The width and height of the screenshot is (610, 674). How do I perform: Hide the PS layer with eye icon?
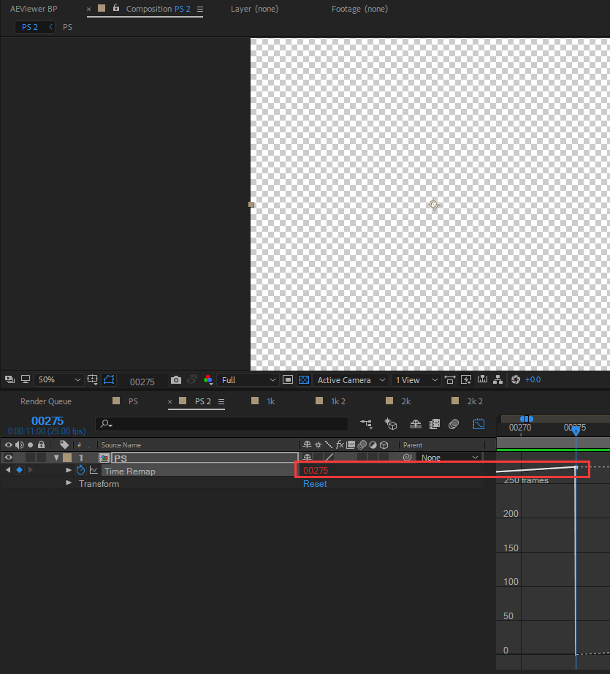click(x=8, y=458)
